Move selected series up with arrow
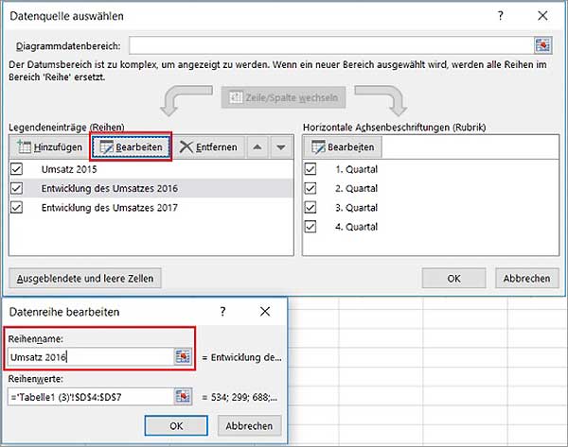This screenshot has height=447, width=568. click(x=257, y=147)
